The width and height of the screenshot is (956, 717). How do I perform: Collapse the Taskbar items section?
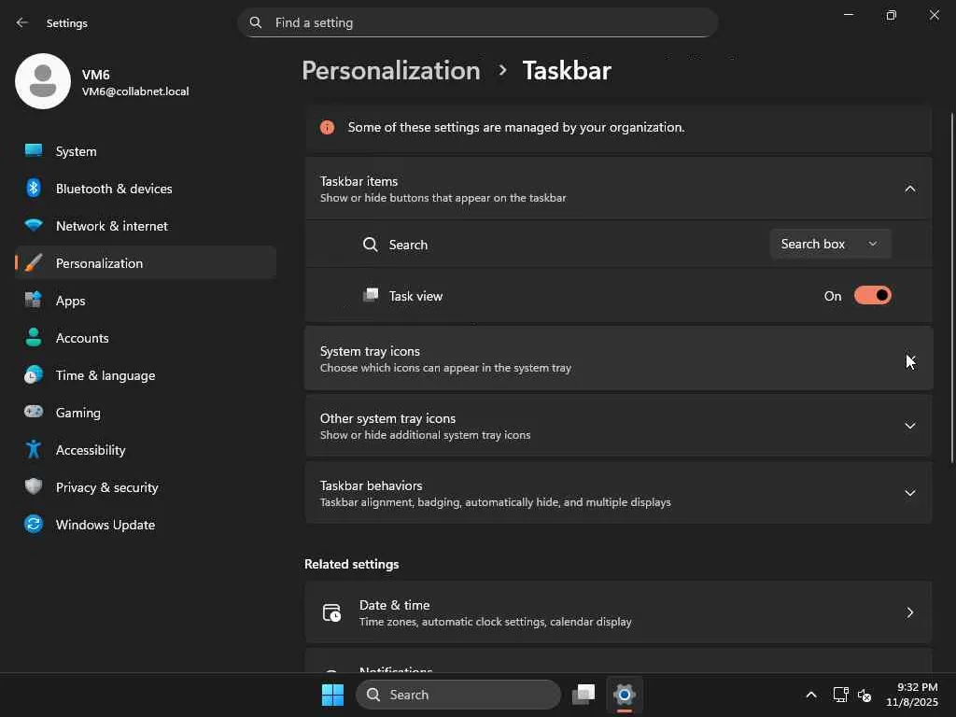tap(910, 189)
